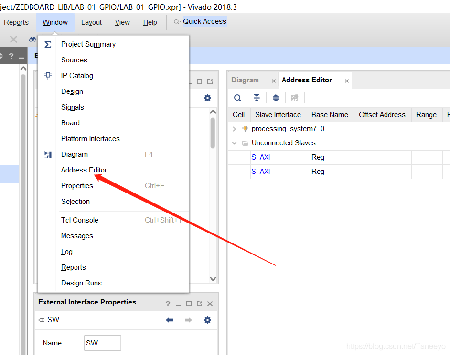The width and height of the screenshot is (450, 355).
Task: Open Signals window entry
Action: click(x=114, y=107)
